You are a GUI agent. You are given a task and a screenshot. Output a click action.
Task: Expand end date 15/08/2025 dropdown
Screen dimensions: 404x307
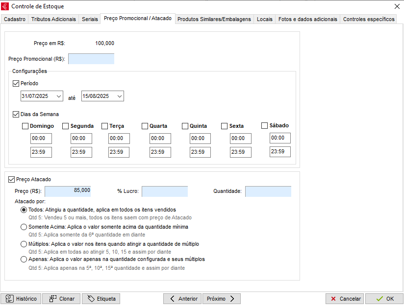point(120,96)
